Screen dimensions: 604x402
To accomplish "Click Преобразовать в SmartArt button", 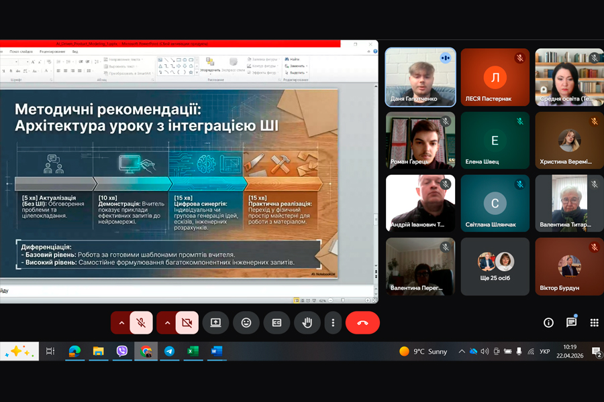I will click(x=128, y=73).
